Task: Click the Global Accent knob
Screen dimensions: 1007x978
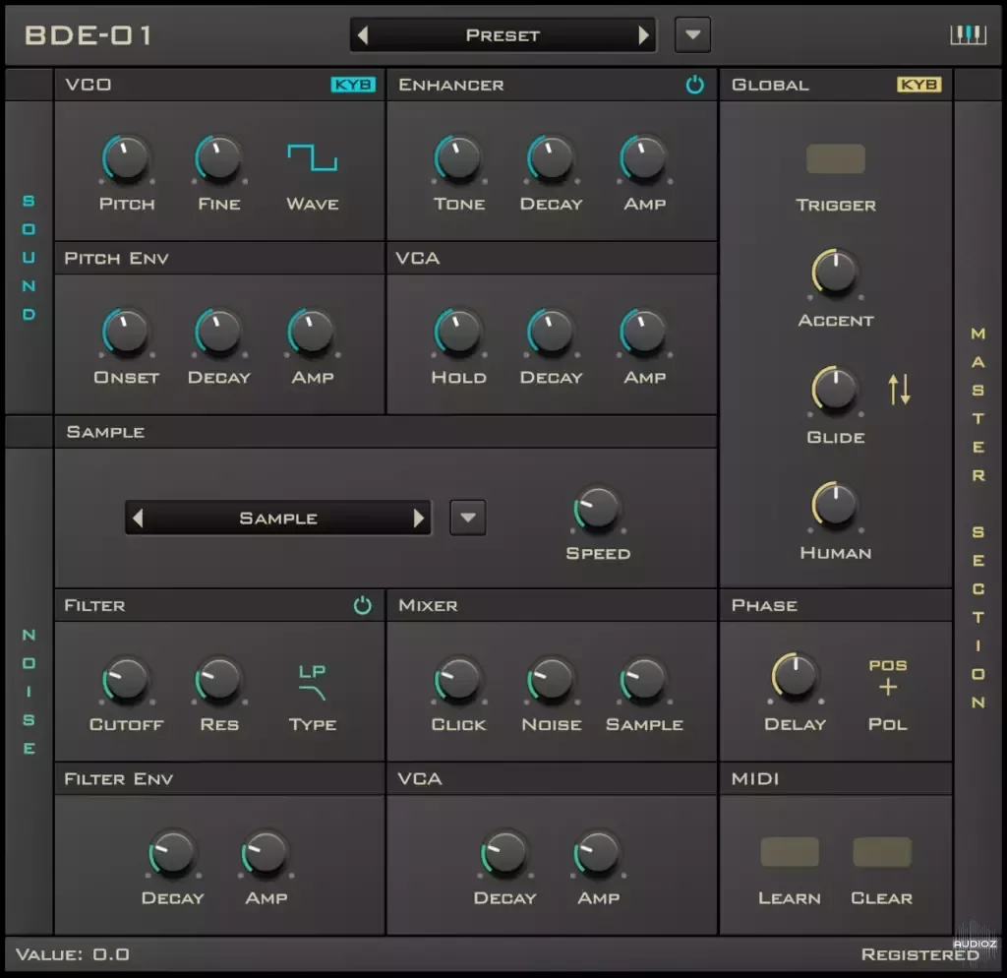Action: point(835,274)
